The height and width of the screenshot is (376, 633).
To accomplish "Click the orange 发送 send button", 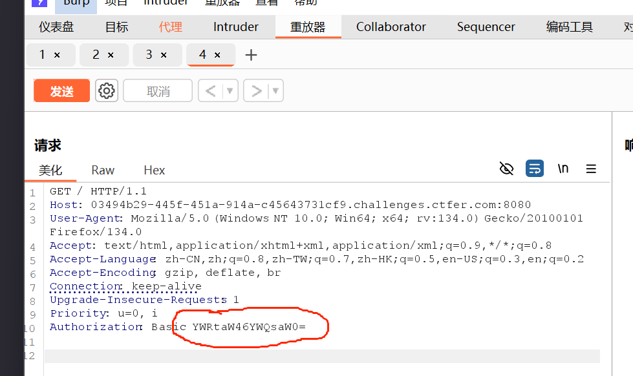I will point(62,91).
